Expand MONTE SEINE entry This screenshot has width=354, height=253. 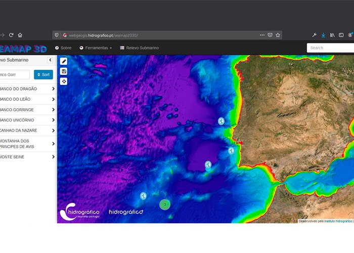tap(53, 157)
